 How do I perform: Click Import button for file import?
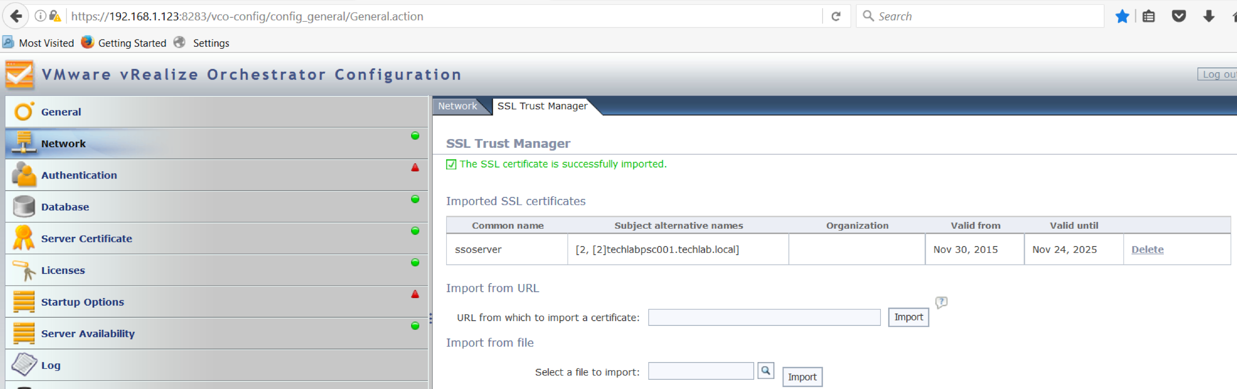click(802, 377)
